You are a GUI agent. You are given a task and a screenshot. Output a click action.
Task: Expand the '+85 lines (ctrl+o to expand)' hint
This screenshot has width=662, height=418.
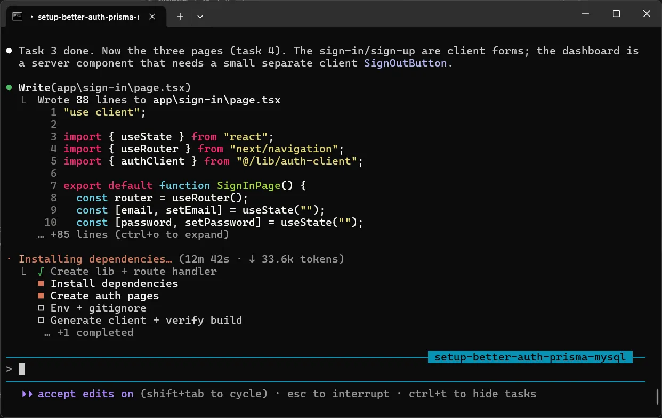tap(133, 234)
